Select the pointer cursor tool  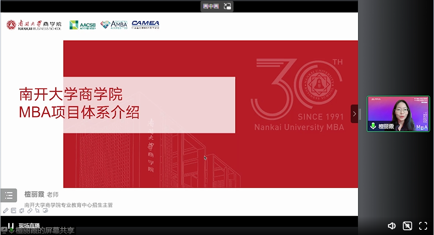point(37,211)
